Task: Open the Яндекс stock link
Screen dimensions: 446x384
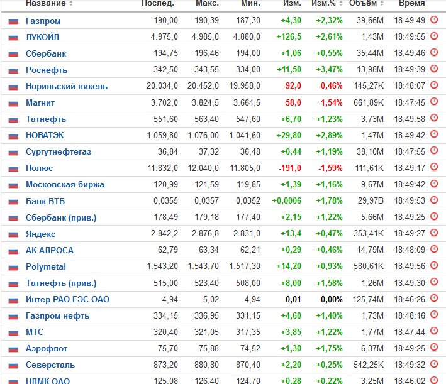Action: click(x=40, y=234)
